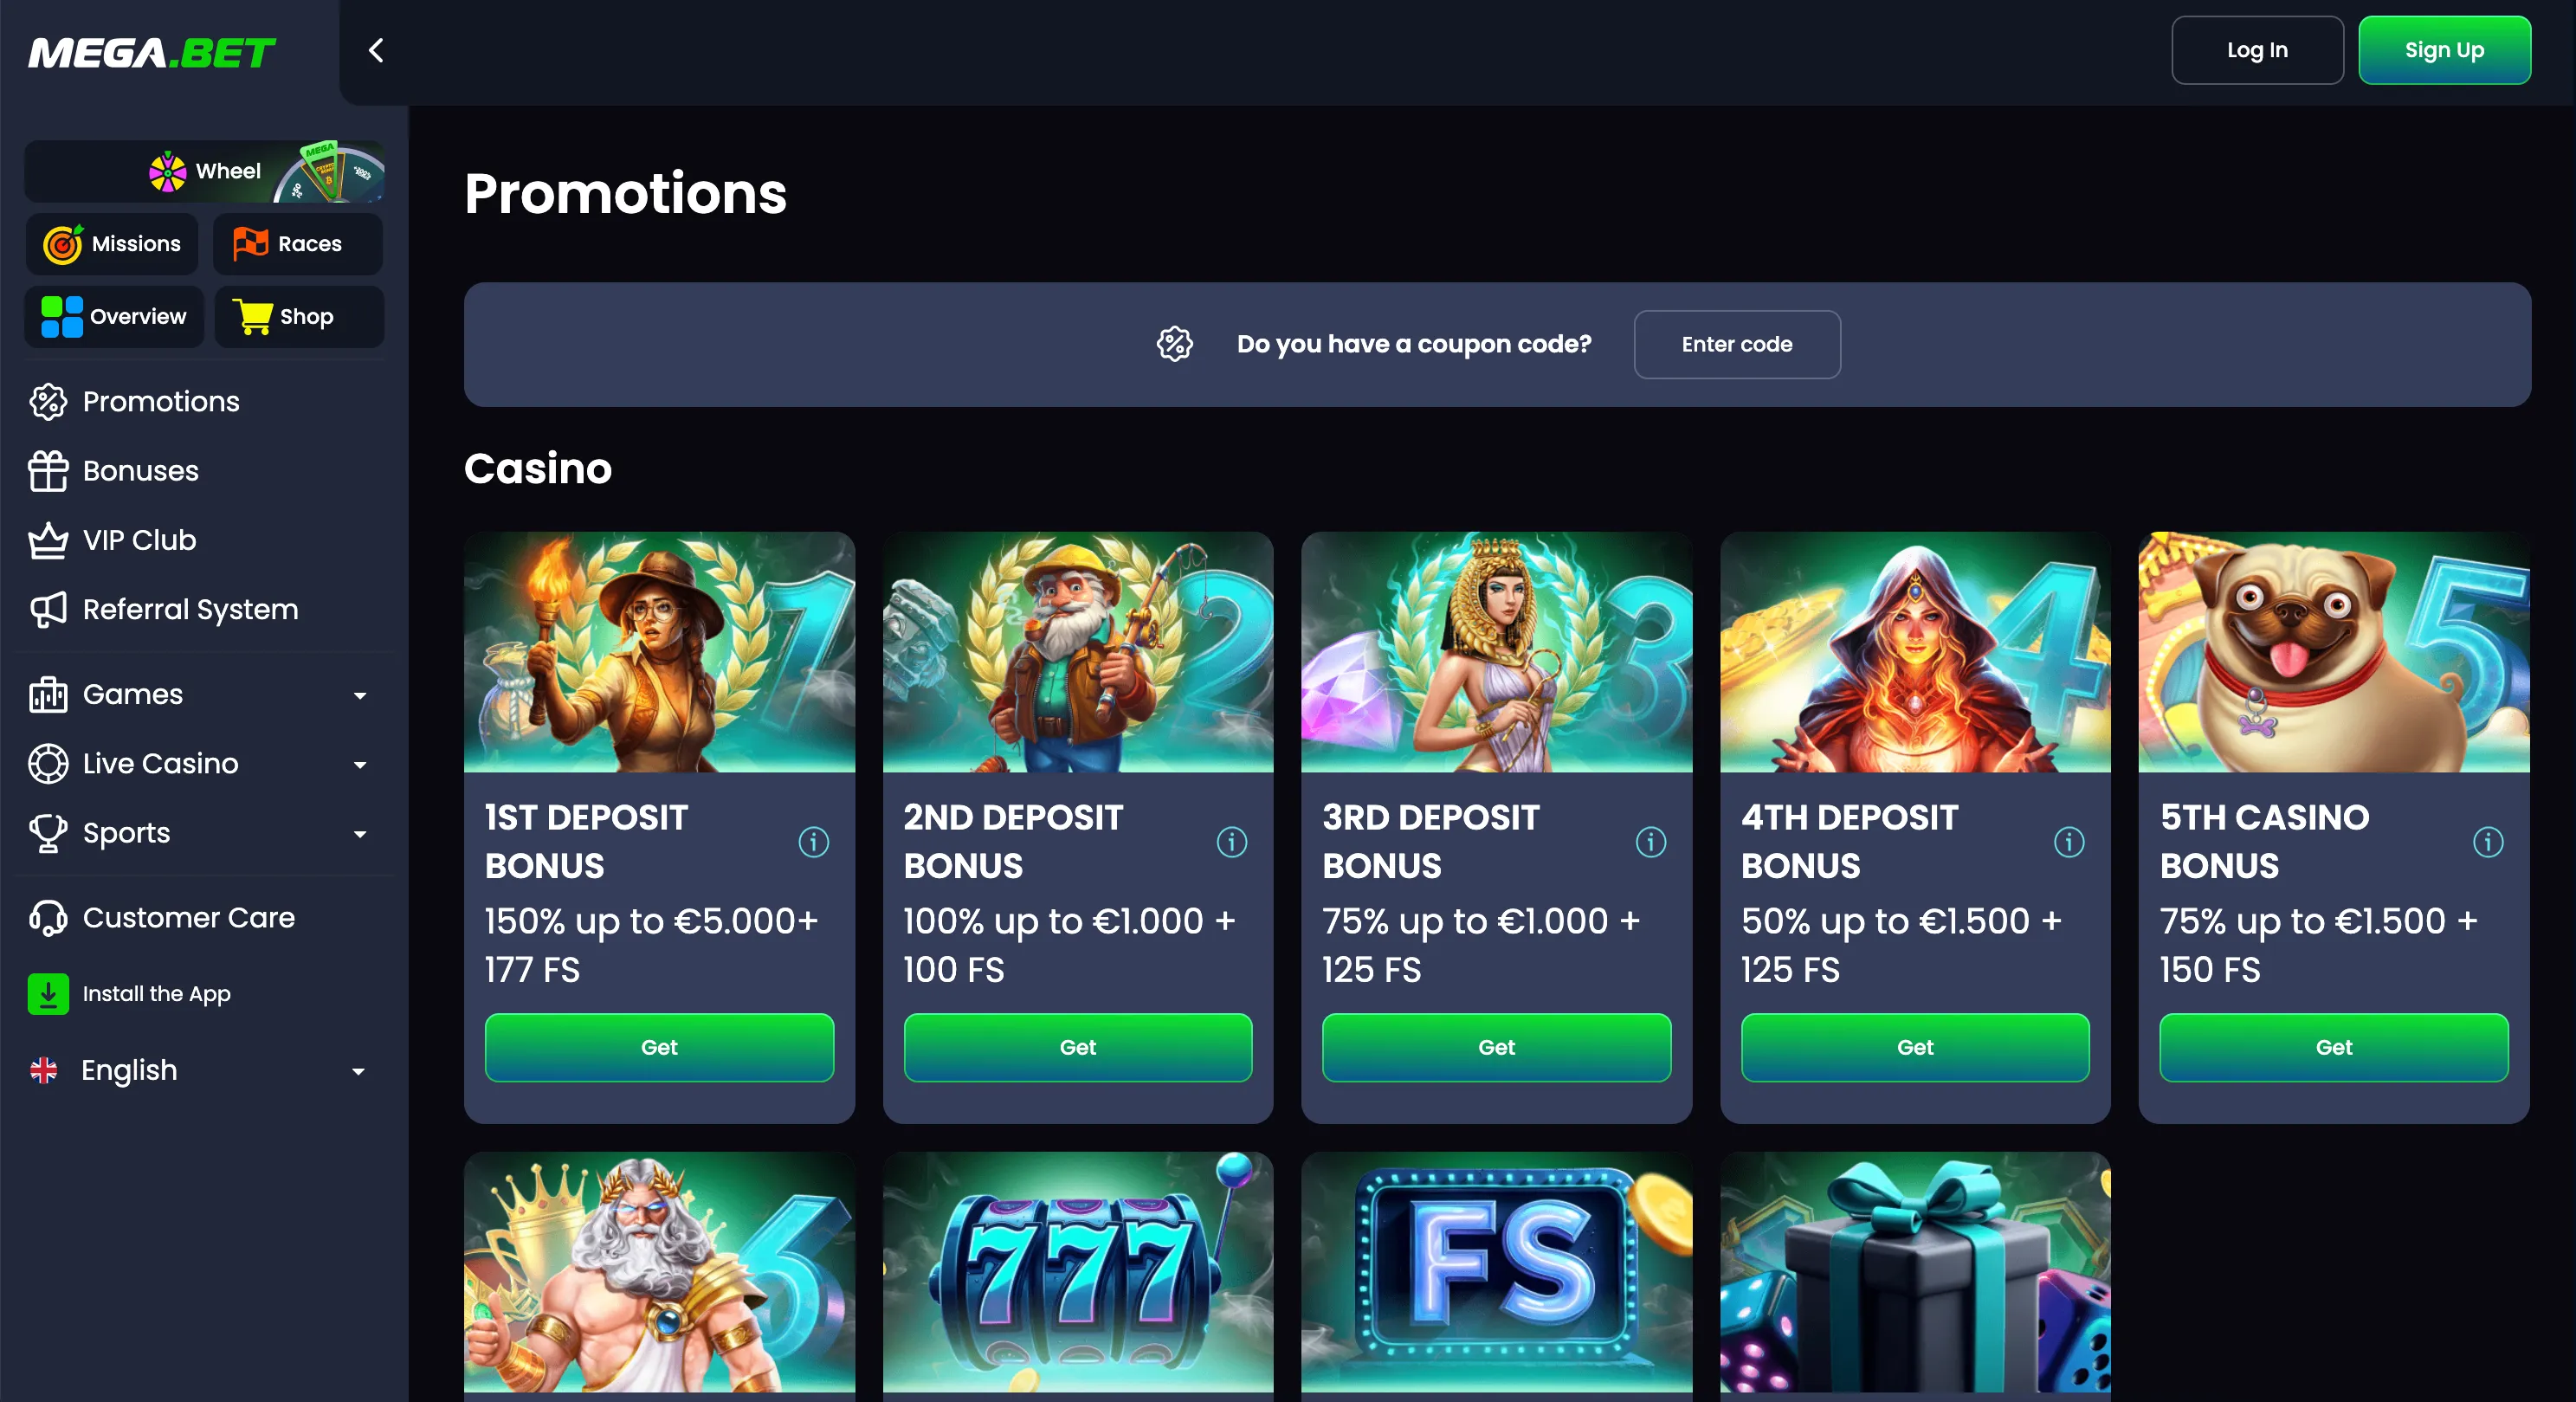Click Enter code for coupon
The width and height of the screenshot is (2576, 1402).
pyautogui.click(x=1737, y=344)
